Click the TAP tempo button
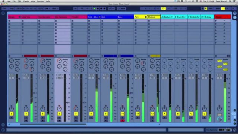238x134 pixels. 12,9
